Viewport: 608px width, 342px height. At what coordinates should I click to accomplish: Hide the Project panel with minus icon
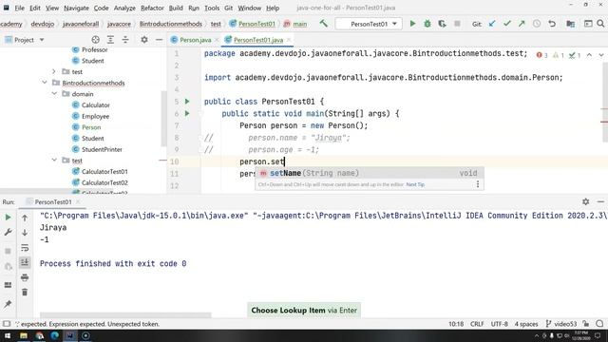[159, 40]
